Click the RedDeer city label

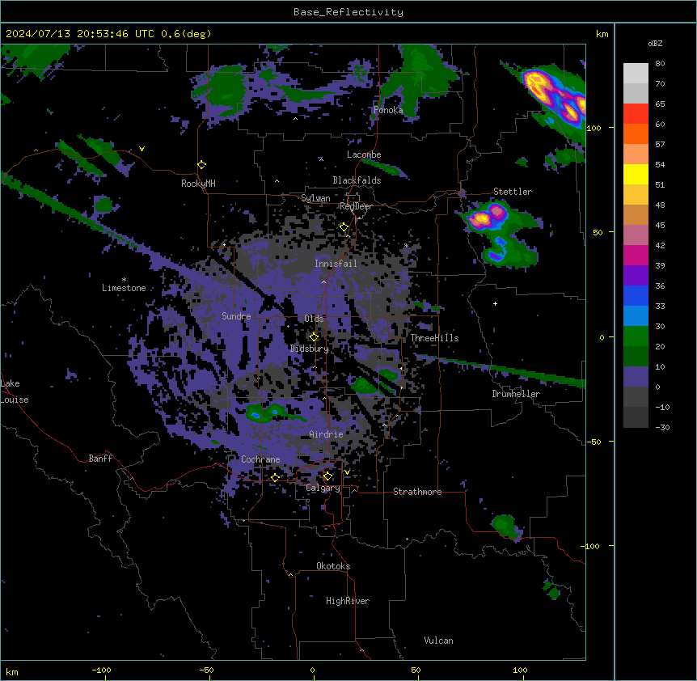356,206
